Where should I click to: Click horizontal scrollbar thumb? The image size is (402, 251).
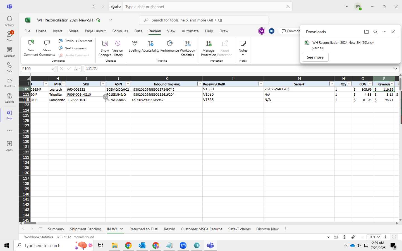[30, 223]
